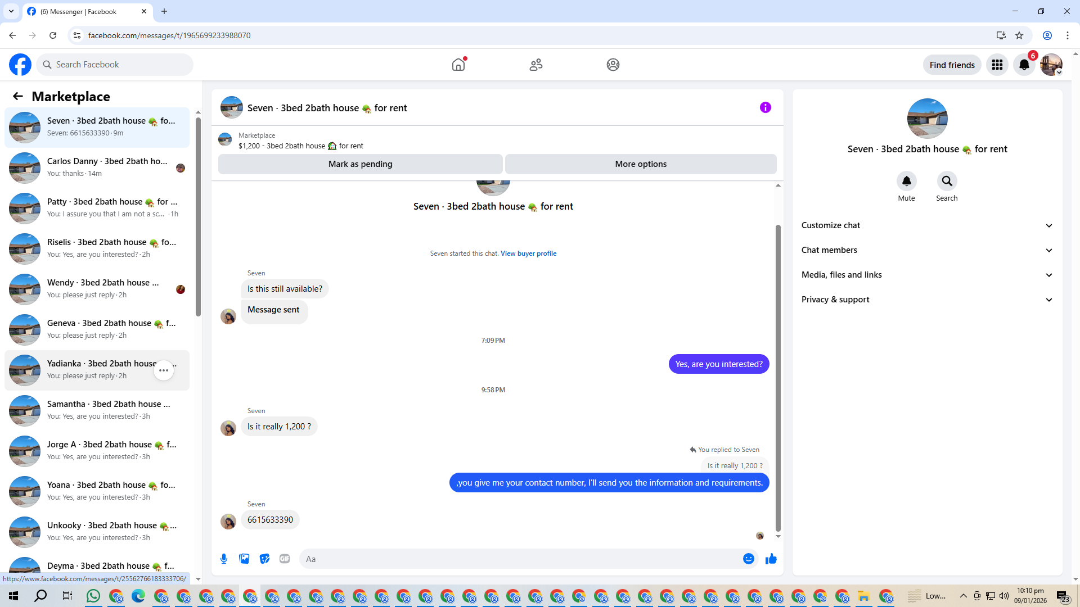The image size is (1080, 607).
Task: Mute this conversation's notifications
Action: (x=906, y=182)
